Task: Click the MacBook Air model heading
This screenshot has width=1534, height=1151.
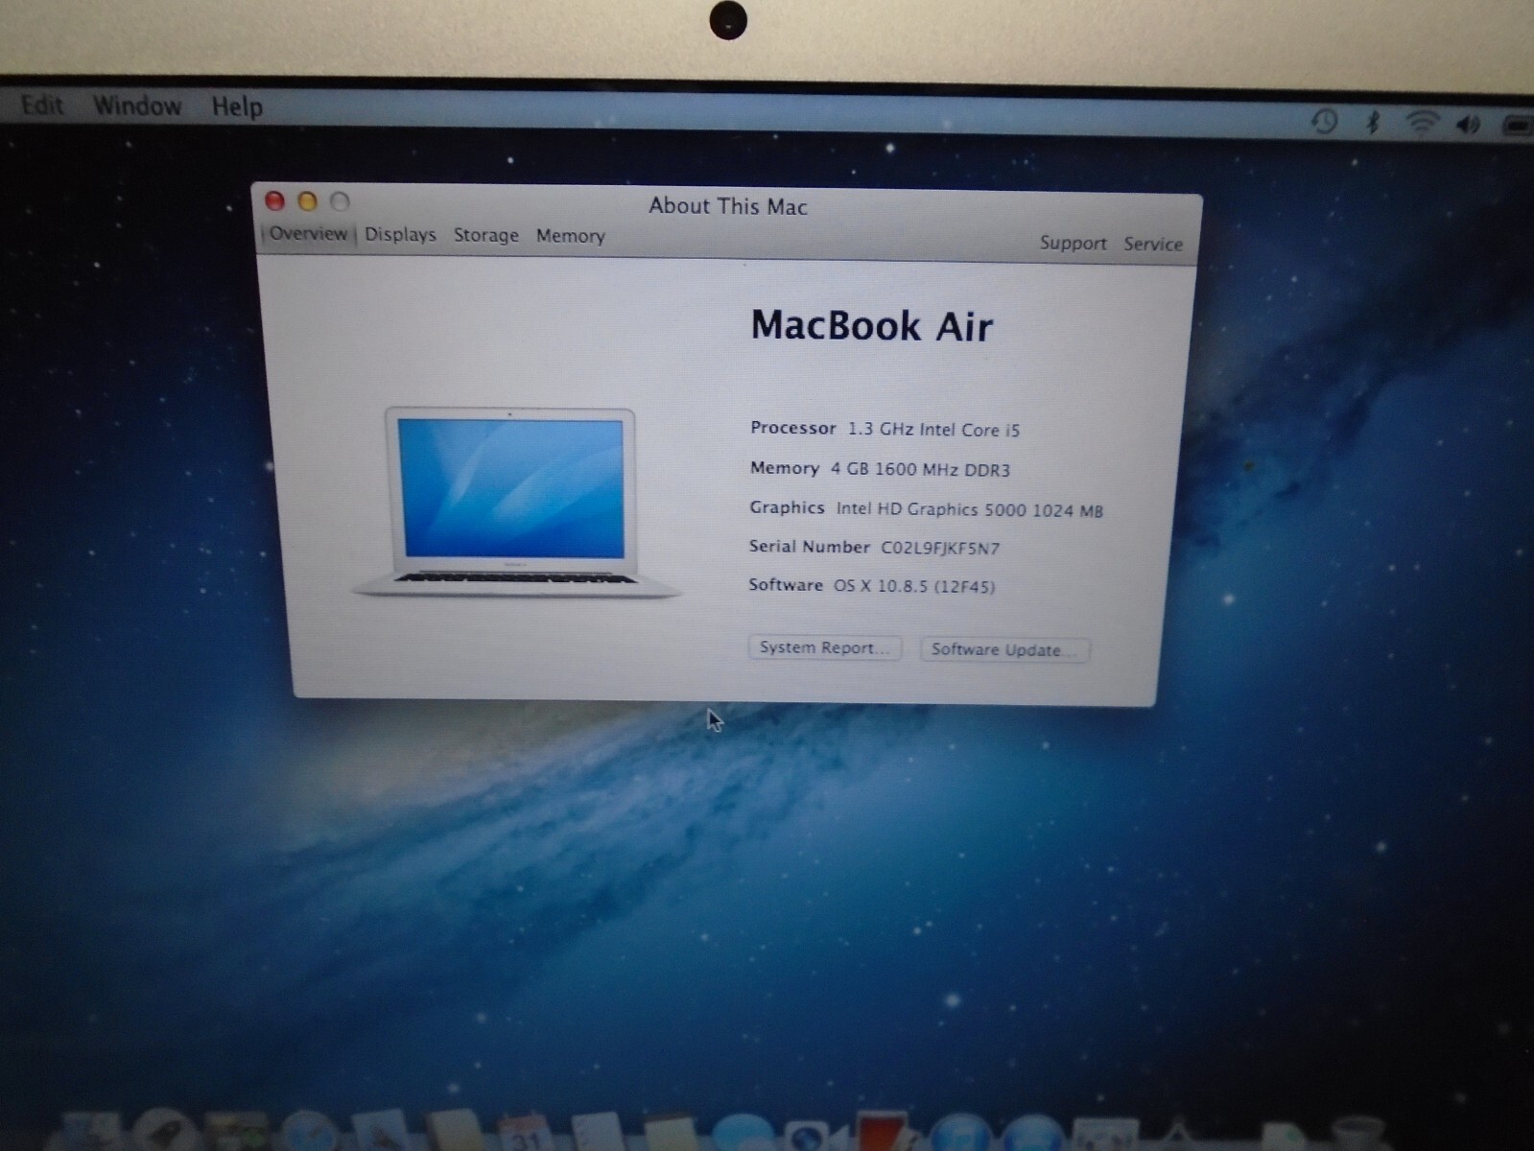Action: pyautogui.click(x=871, y=326)
